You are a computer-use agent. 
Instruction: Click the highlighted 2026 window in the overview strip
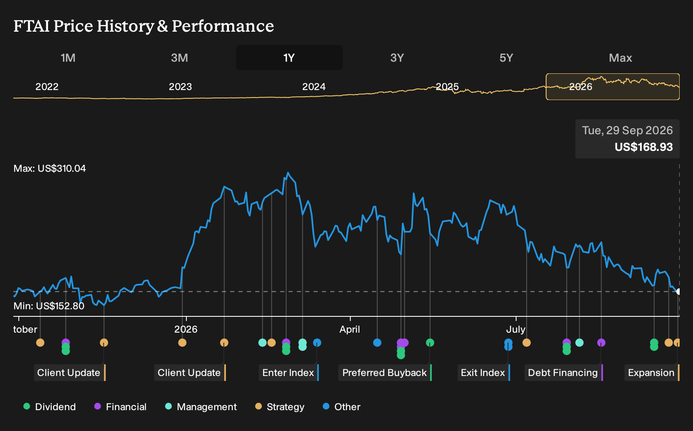(x=613, y=87)
